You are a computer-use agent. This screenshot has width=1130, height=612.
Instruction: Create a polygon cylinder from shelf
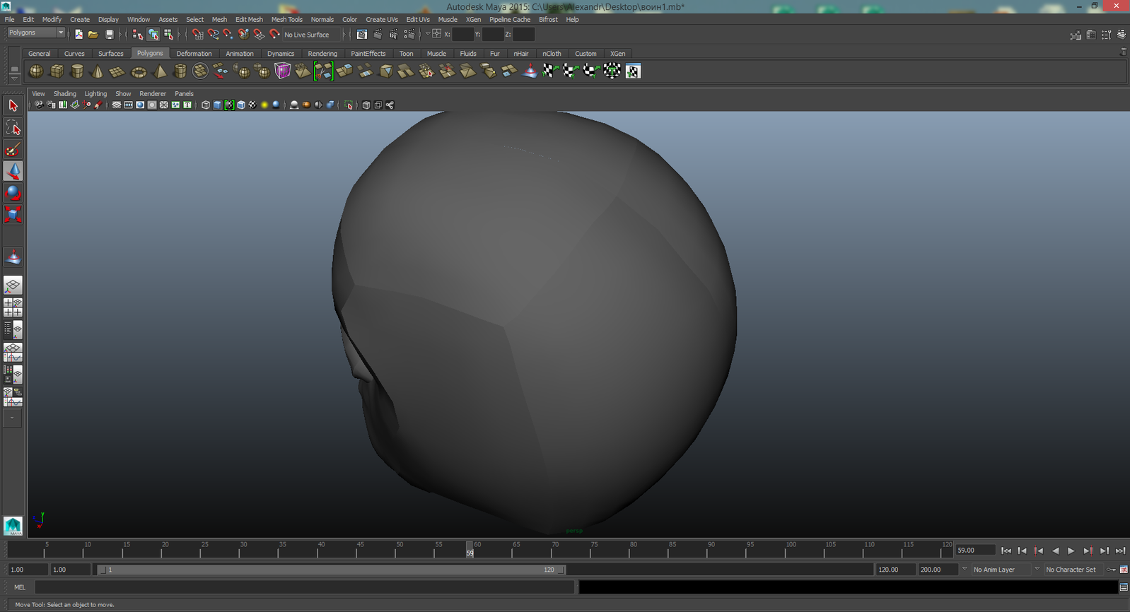[x=77, y=71]
